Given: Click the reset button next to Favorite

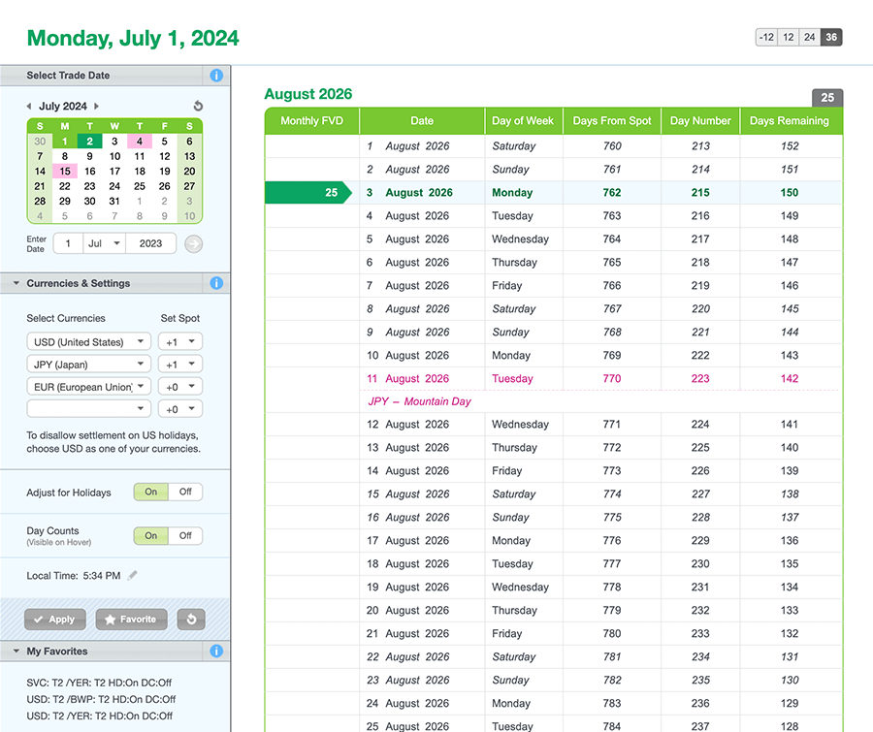Looking at the screenshot, I should click(x=191, y=619).
